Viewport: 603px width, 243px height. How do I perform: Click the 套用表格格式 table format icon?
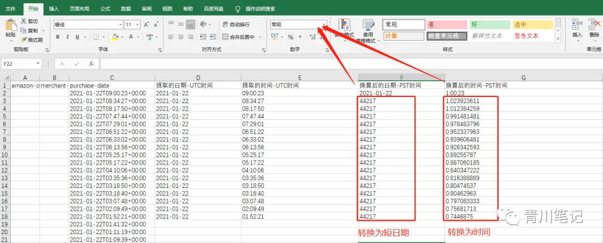tap(368, 25)
